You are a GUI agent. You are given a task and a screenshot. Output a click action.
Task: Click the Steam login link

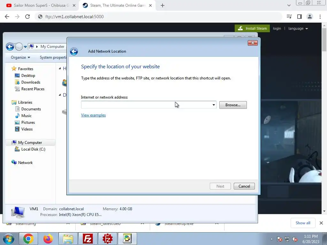(277, 28)
